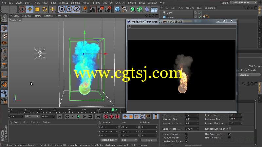Click the Continue button
262x147 pixels.
tap(249, 75)
